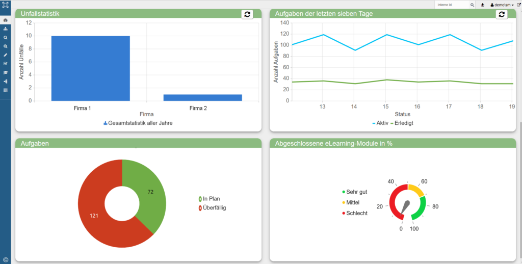Click the Aufgaben der letzten sieben Tage title

(x=324, y=14)
